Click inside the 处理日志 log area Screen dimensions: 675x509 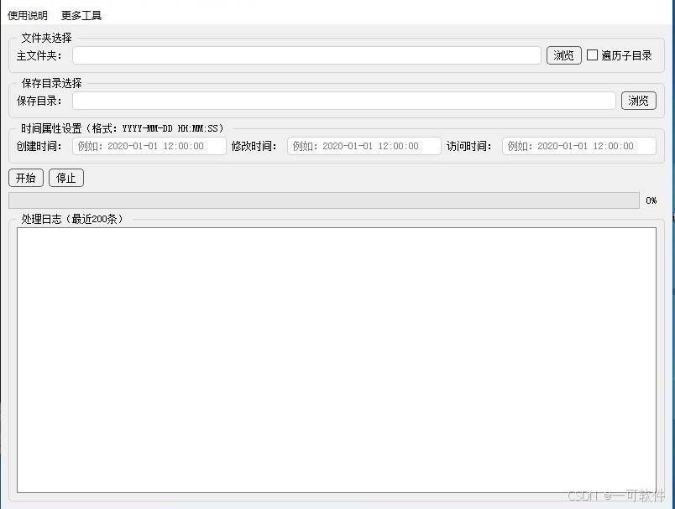337,361
